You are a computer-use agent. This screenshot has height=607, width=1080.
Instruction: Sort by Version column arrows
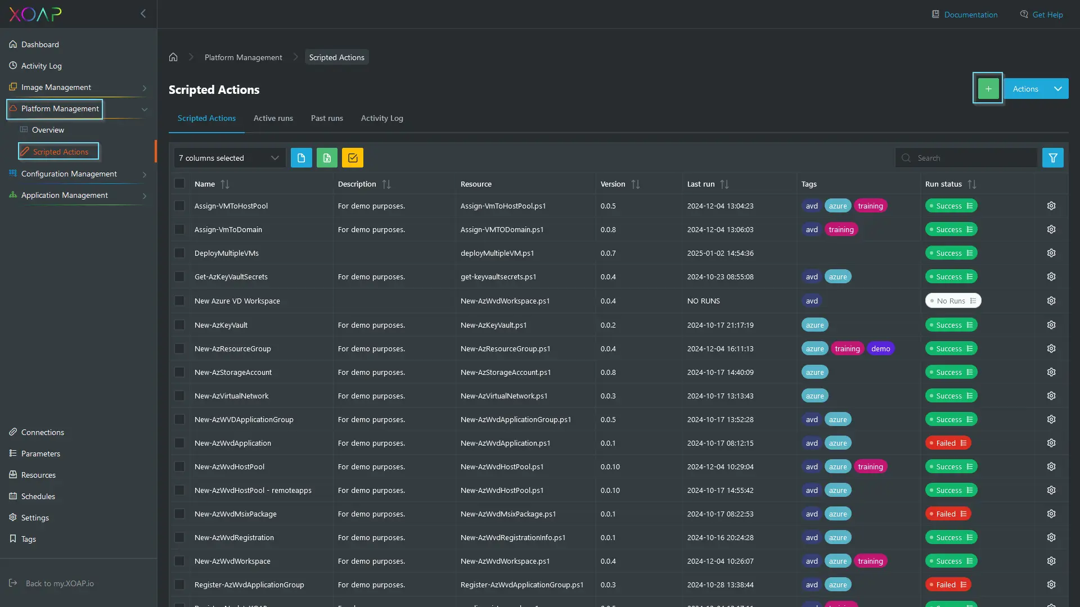click(x=636, y=184)
